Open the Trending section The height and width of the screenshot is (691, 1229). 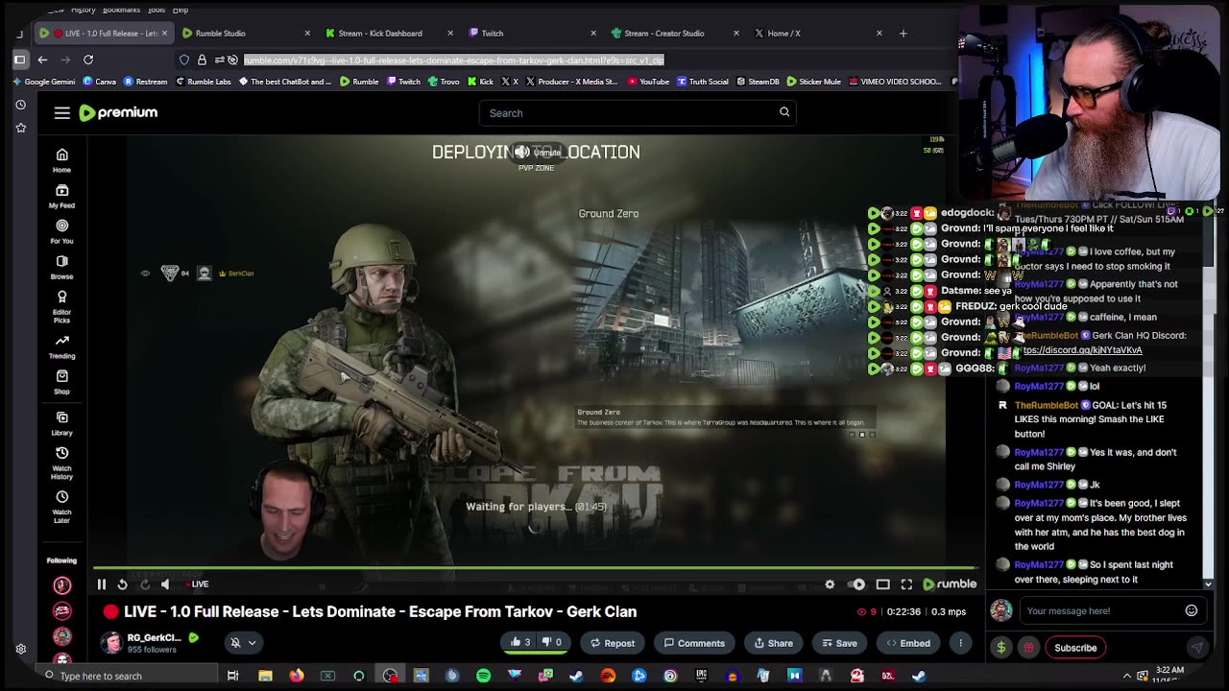[x=61, y=346]
